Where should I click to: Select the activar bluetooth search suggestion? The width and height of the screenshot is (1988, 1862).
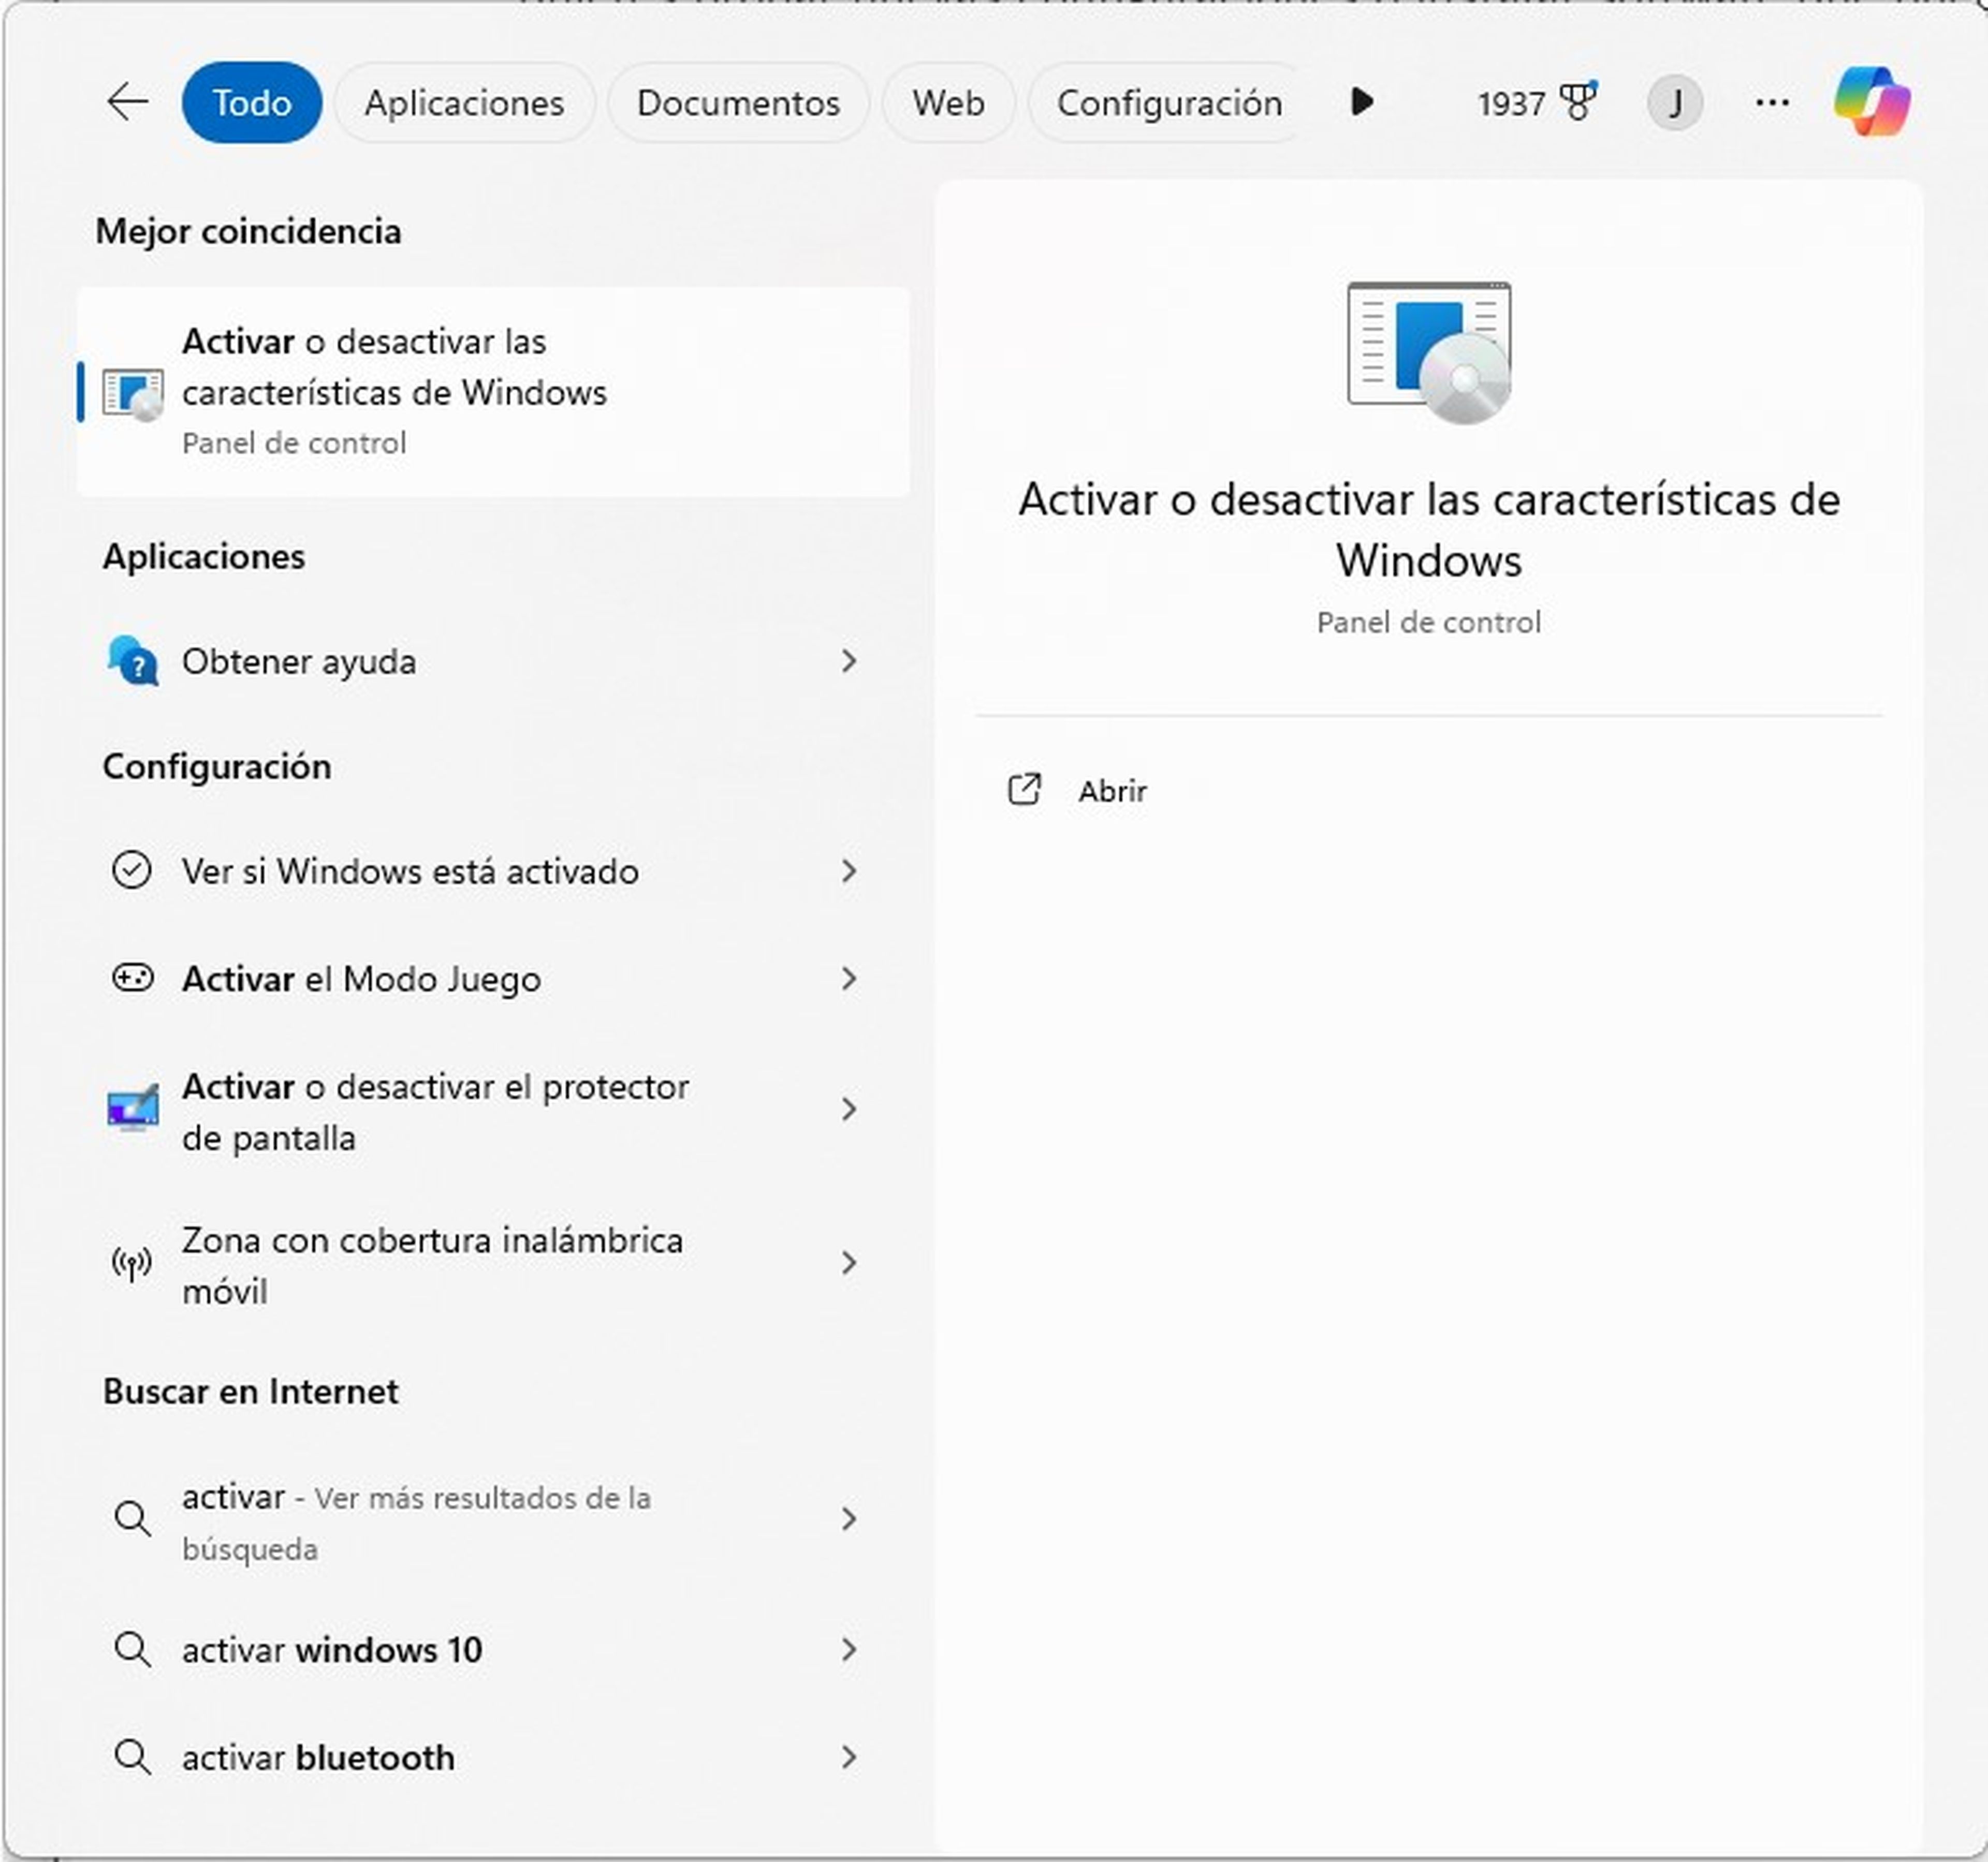(x=317, y=1757)
